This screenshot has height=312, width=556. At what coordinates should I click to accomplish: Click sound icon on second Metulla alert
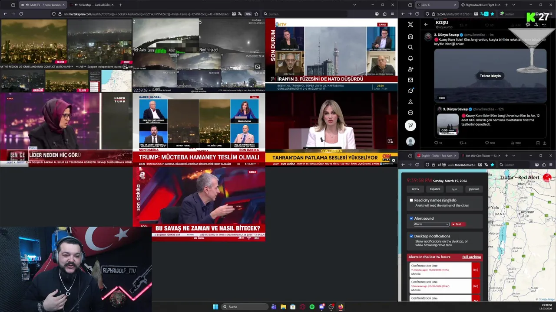476,286
